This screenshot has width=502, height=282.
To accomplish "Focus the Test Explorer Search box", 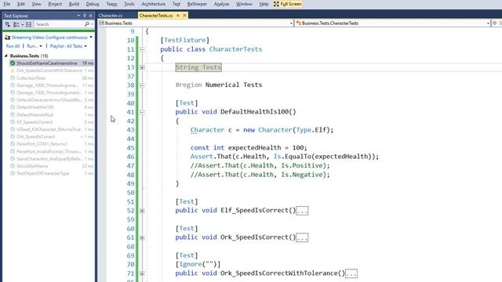I will point(60,24).
